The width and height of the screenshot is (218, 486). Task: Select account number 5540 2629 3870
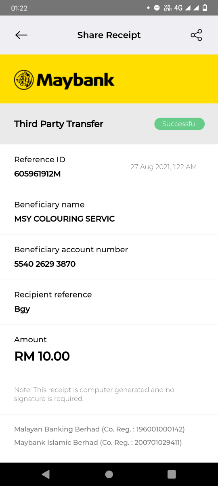tap(45, 264)
